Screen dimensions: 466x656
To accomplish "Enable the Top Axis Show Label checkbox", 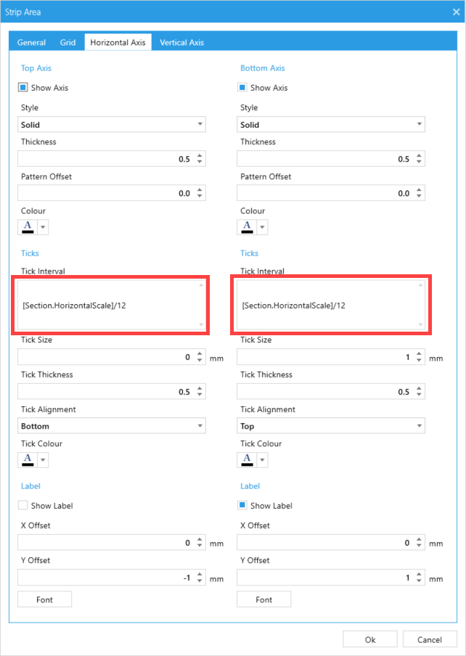I will click(x=23, y=505).
